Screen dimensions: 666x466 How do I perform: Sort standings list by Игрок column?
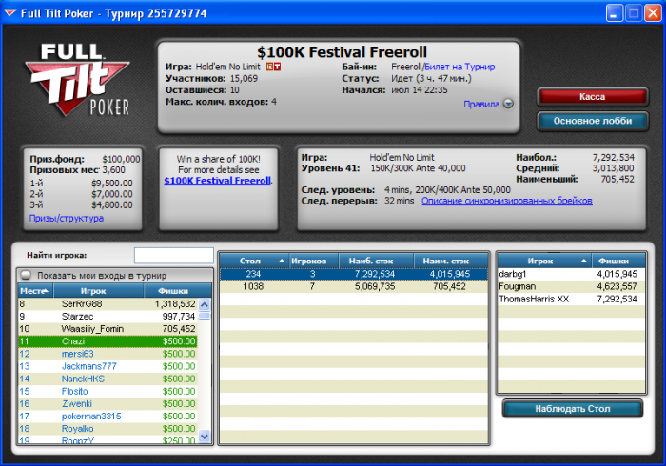point(99,291)
